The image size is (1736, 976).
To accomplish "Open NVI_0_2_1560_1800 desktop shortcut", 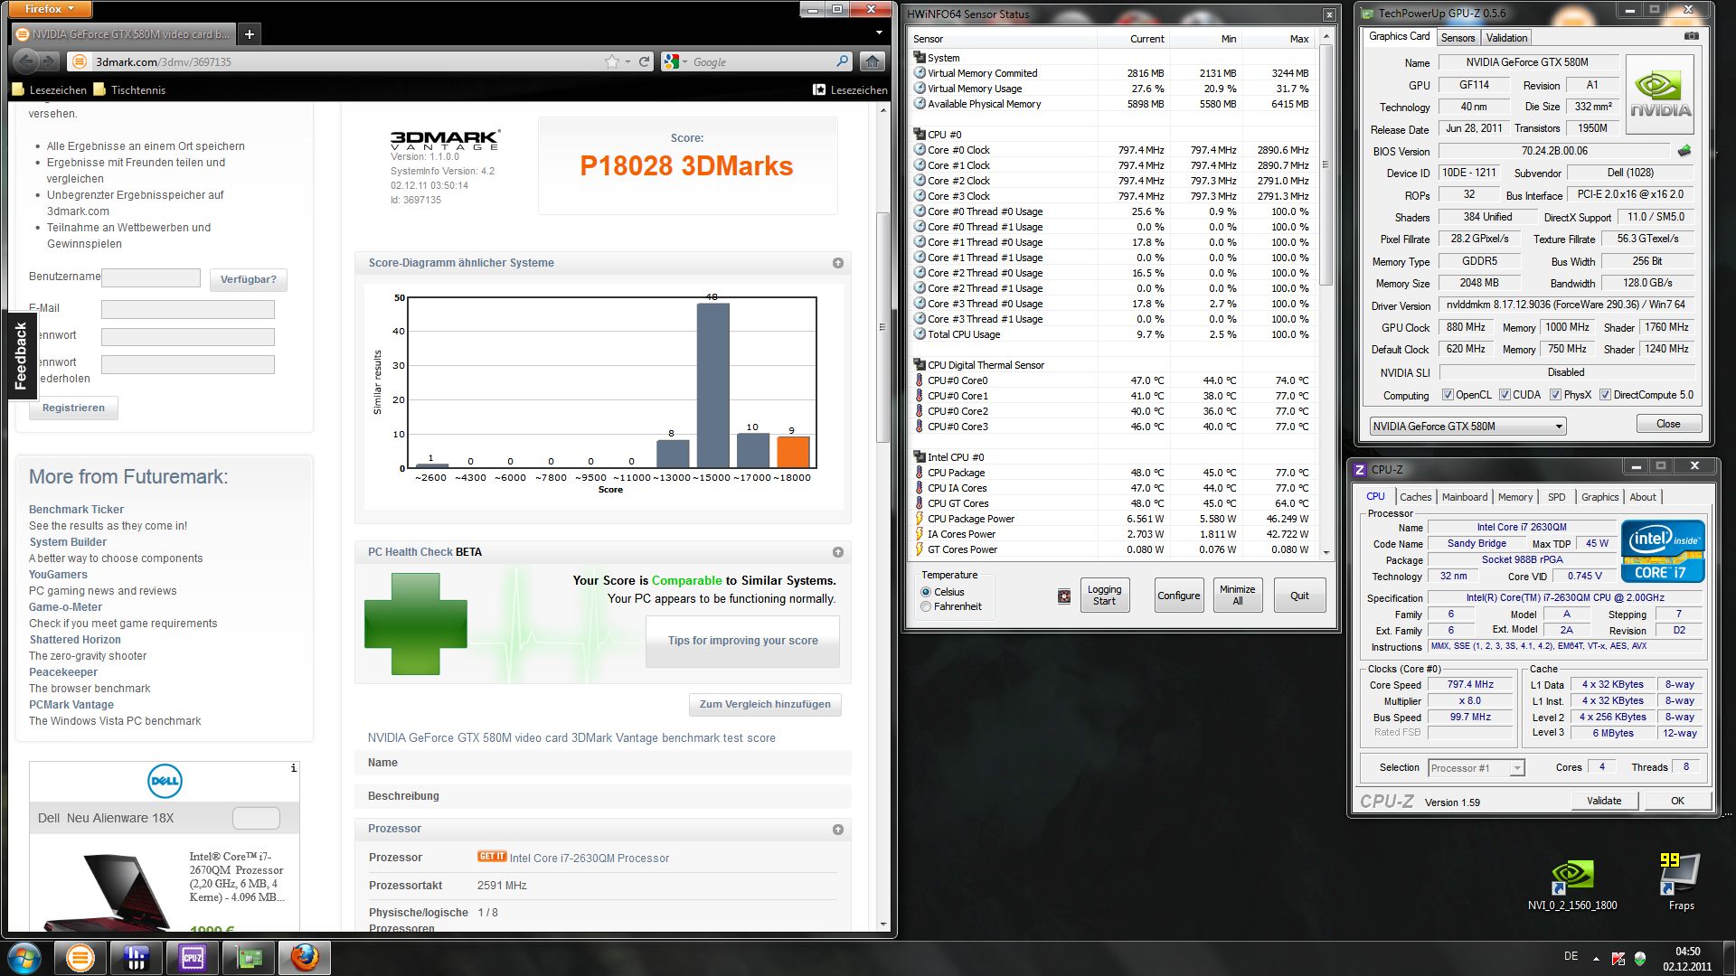I will point(1572,884).
